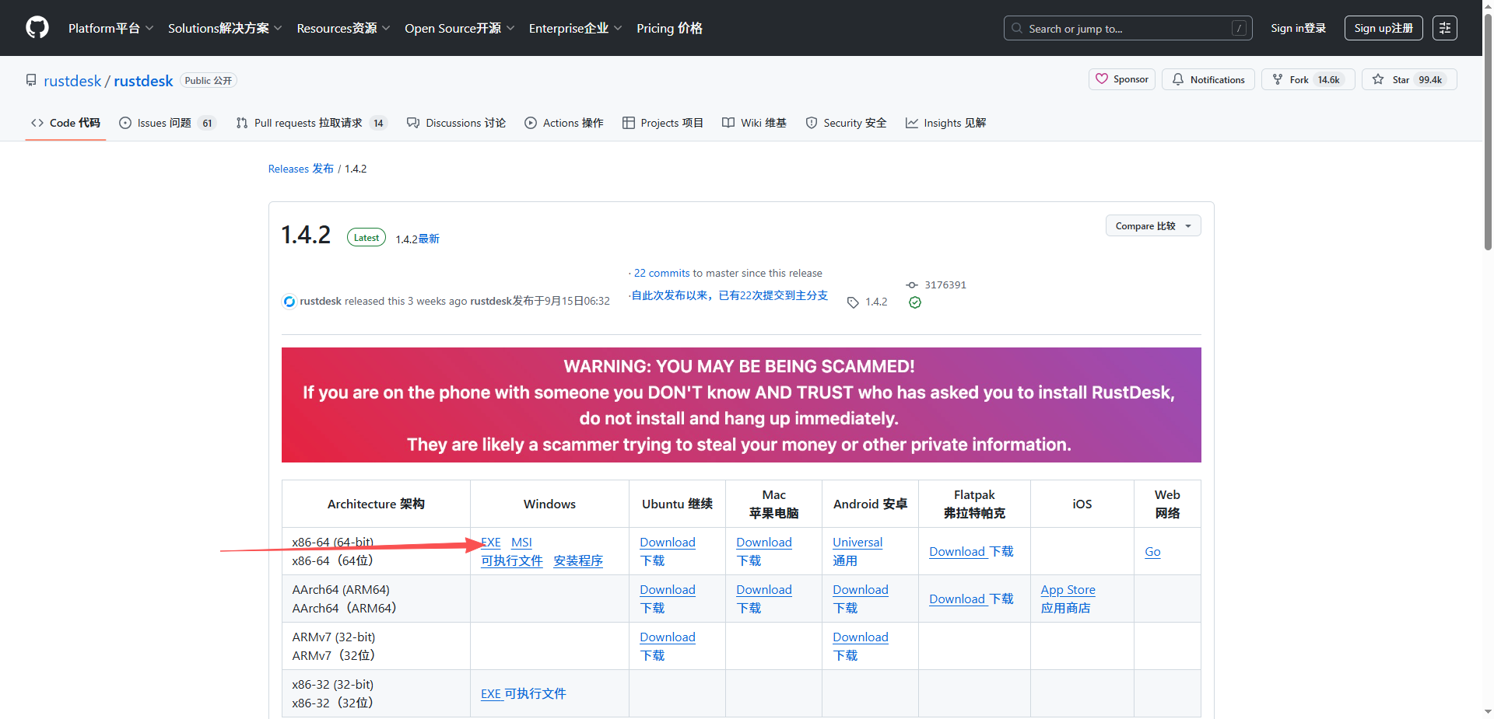1494x719 pixels.
Task: Download the Windows x86-64 EXE
Action: coord(491,543)
